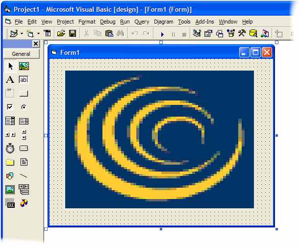
Task: Click the Paste clipboard icon
Action: tap(109, 33)
